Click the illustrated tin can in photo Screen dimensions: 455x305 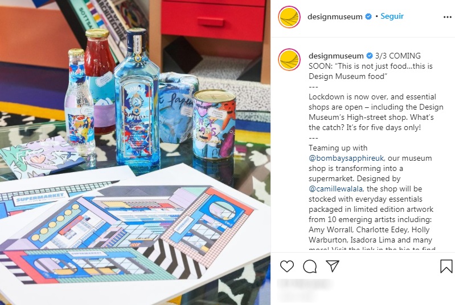pyautogui.click(x=214, y=124)
